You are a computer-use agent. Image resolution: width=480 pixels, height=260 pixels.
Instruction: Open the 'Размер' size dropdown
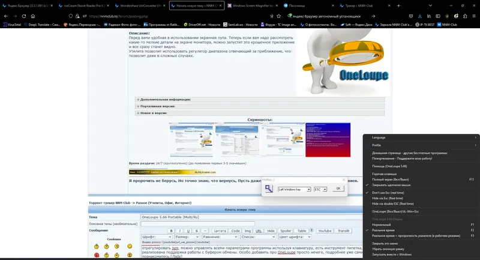pos(187,237)
